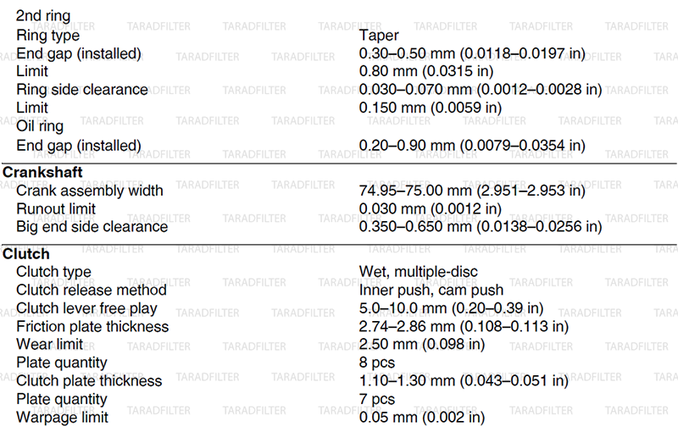
Task: Select the Warpage limit label
Action: (62, 418)
